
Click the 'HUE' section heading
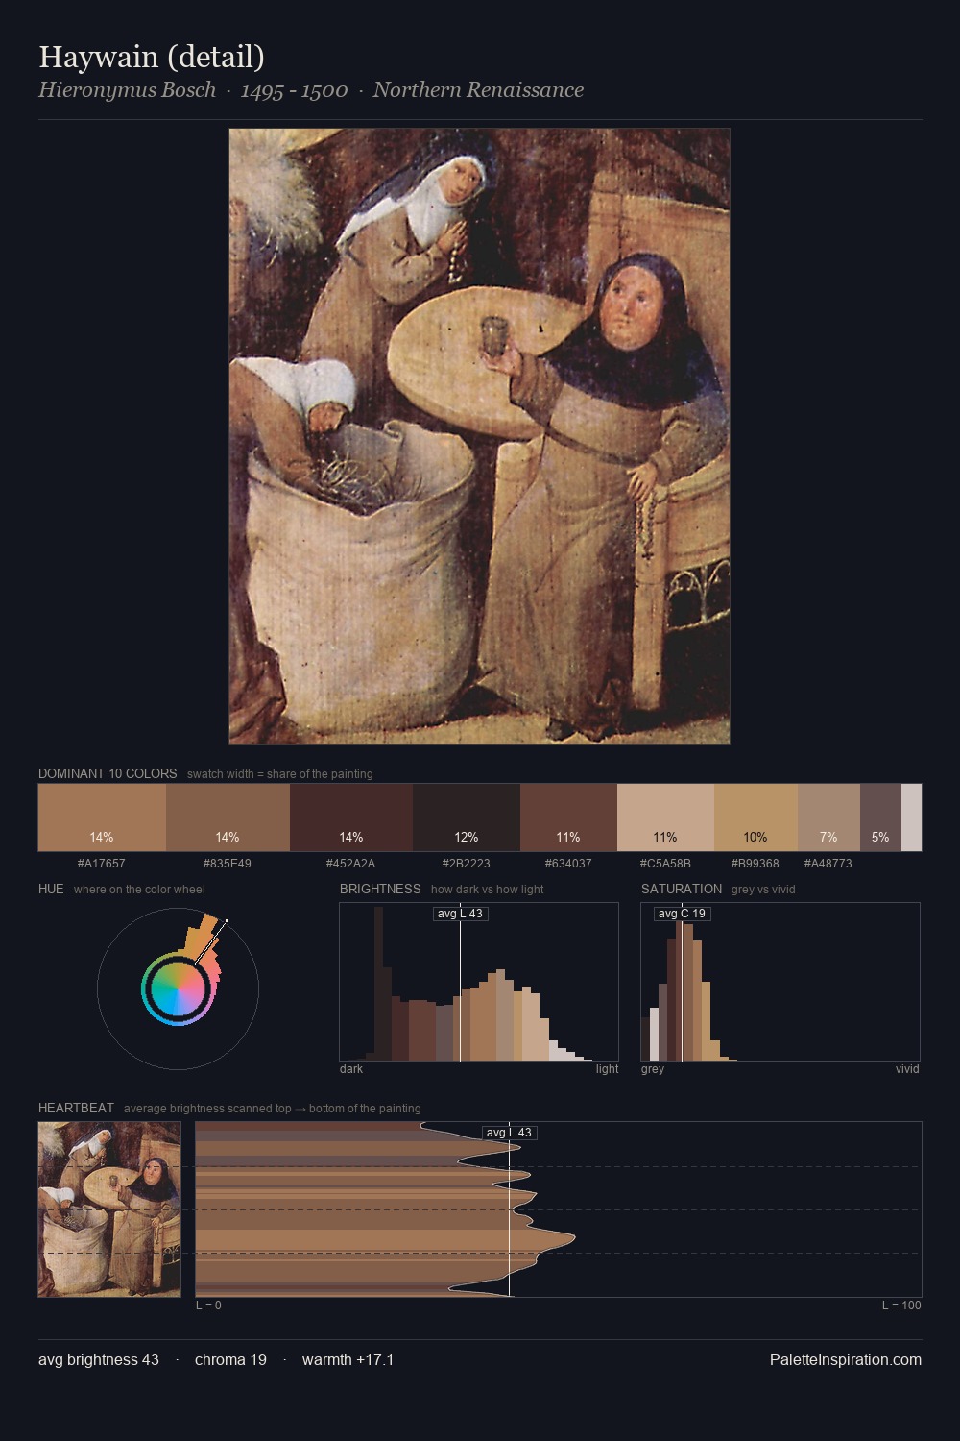(51, 889)
